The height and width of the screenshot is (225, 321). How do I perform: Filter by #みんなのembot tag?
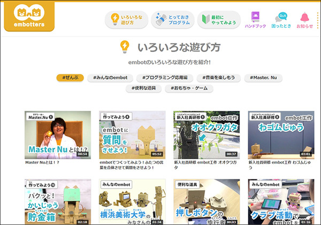click(x=110, y=78)
